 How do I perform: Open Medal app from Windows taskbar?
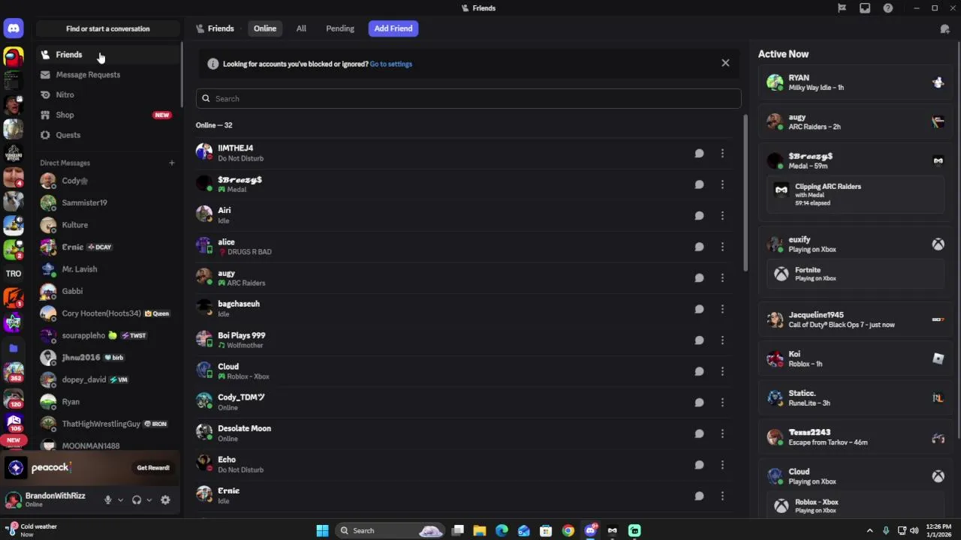pyautogui.click(x=612, y=530)
